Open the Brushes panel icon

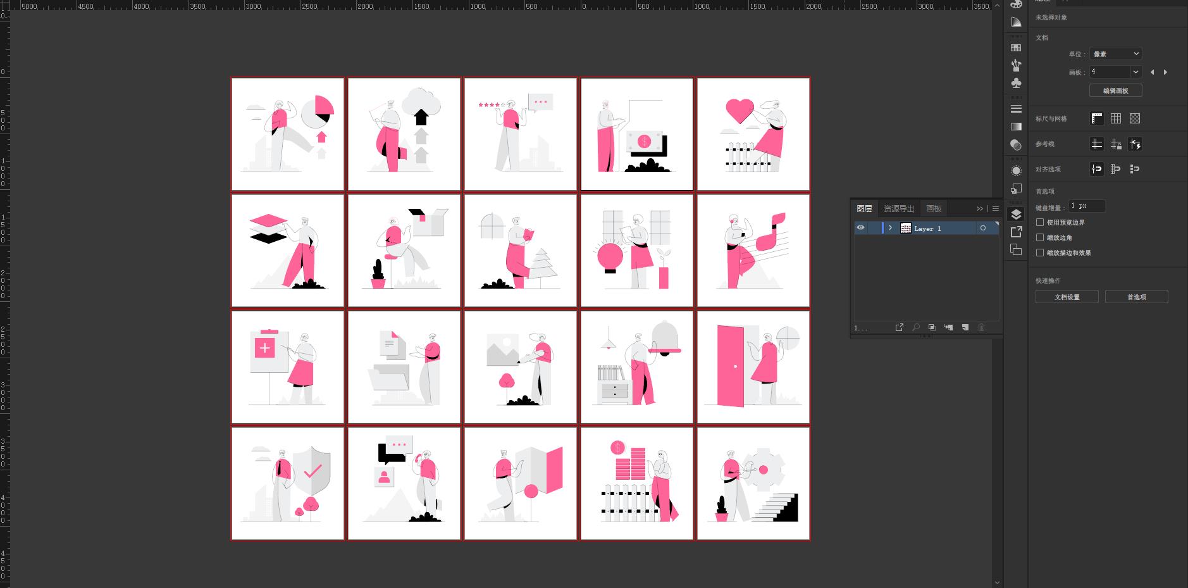coord(1016,65)
